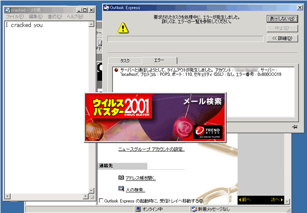The width and height of the screenshot is (307, 213).
Task: Click the Notepad title bar icon
Action: coord(8,10)
